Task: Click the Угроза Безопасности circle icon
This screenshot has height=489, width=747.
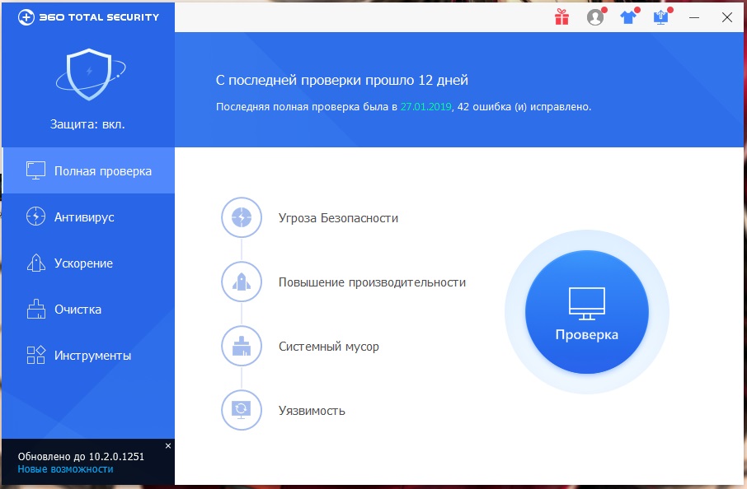Action: [x=242, y=217]
